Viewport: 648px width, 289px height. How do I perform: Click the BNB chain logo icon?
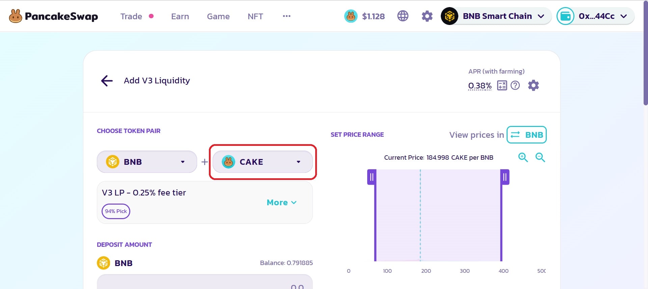tap(450, 16)
